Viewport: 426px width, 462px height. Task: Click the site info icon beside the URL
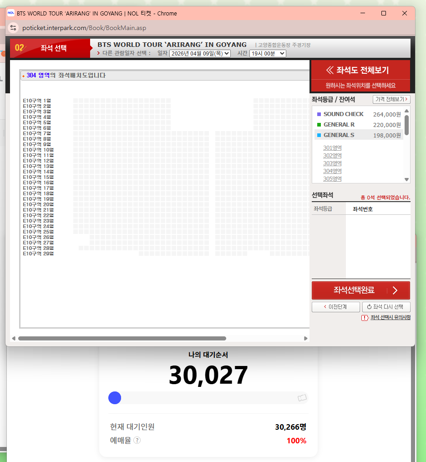(13, 28)
